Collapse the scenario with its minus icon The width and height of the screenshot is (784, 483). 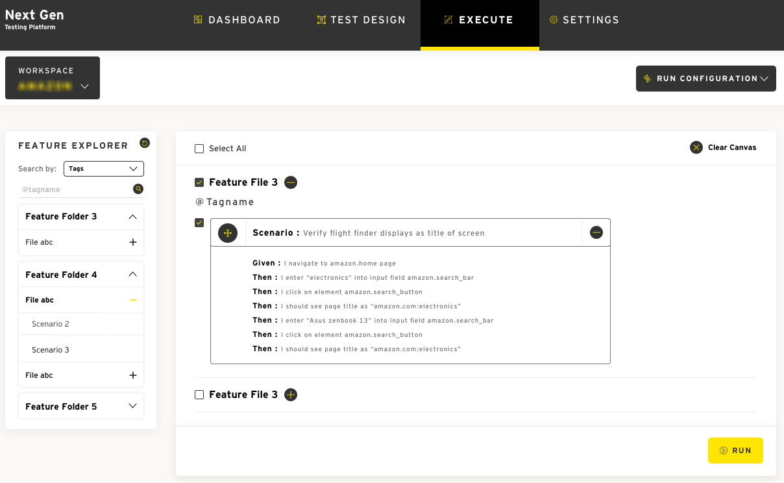click(596, 232)
